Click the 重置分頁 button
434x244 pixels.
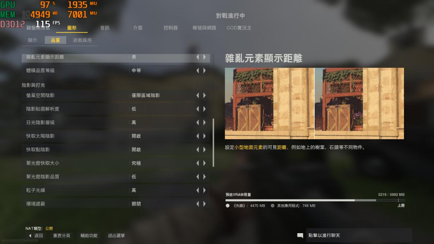tap(61, 236)
